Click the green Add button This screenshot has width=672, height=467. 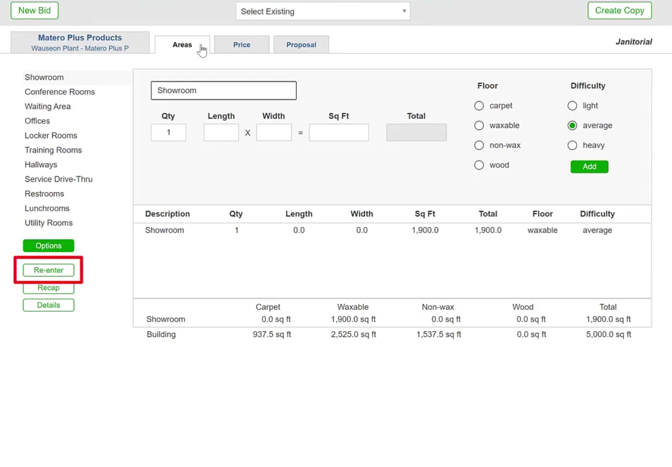click(x=589, y=167)
